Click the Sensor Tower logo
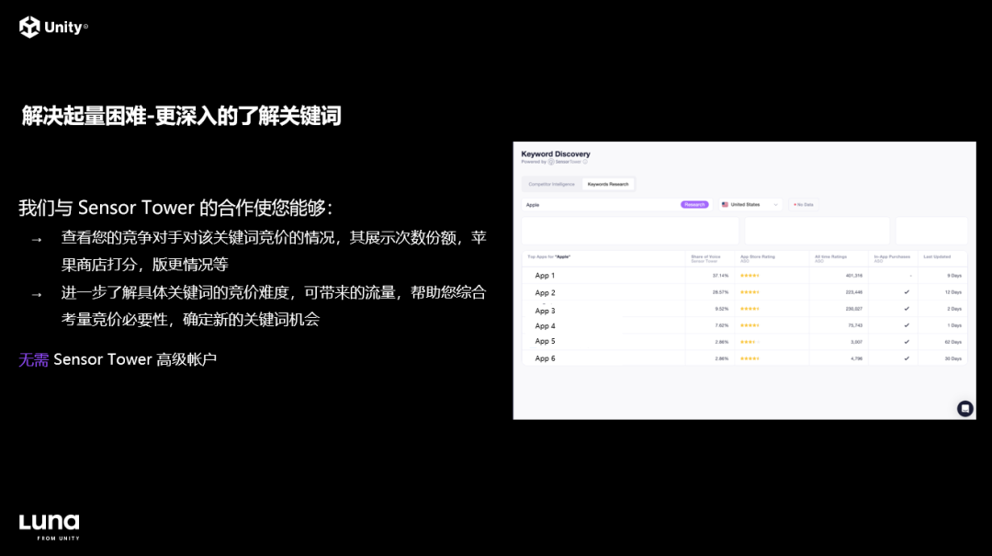992x556 pixels. (566, 163)
